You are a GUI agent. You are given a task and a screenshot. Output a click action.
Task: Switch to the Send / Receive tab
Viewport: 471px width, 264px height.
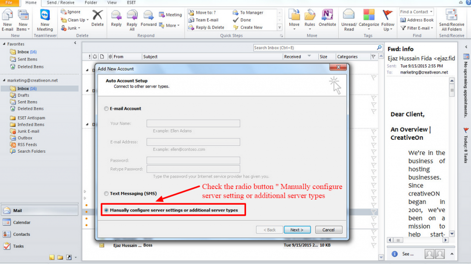pyautogui.click(x=60, y=3)
